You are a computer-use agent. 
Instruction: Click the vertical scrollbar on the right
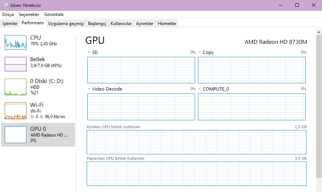pos(319,109)
